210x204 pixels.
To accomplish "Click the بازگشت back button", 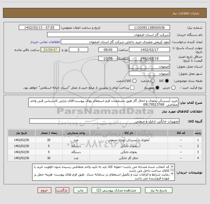I will tap(62, 190).
